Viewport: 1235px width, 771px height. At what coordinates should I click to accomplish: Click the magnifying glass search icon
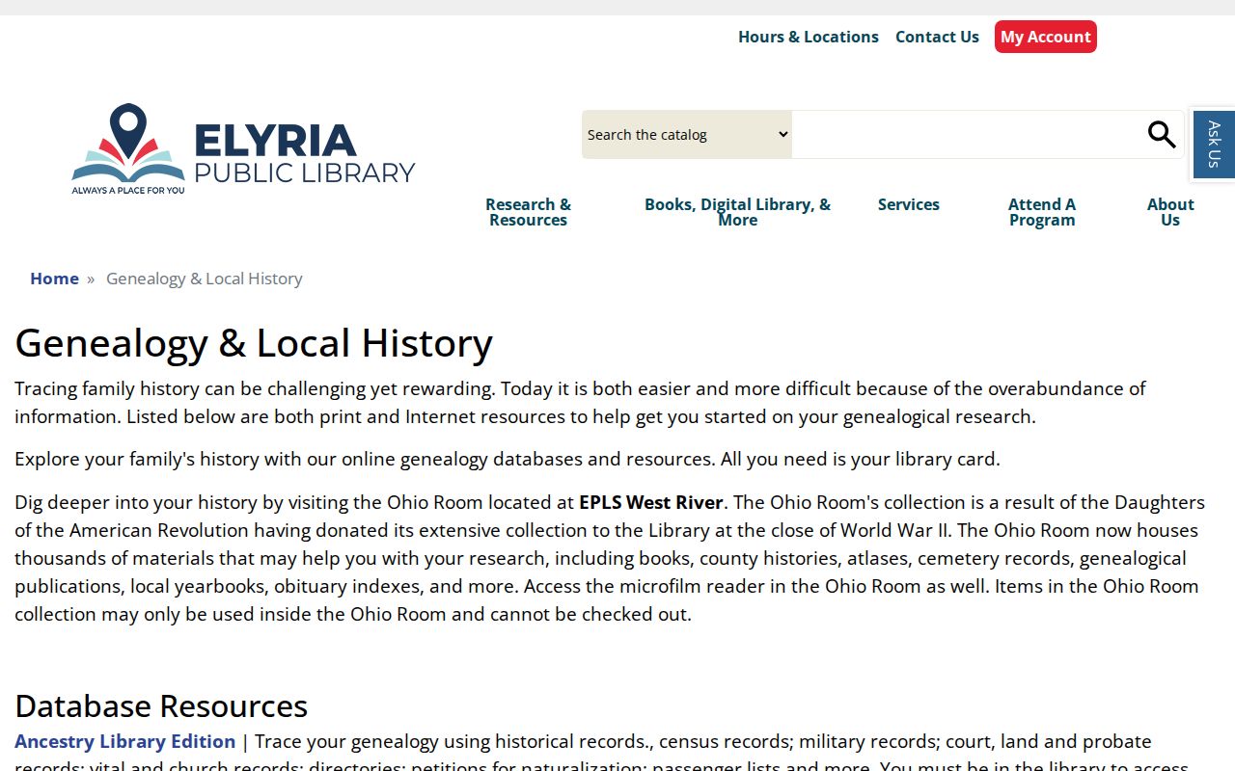coord(1162,135)
